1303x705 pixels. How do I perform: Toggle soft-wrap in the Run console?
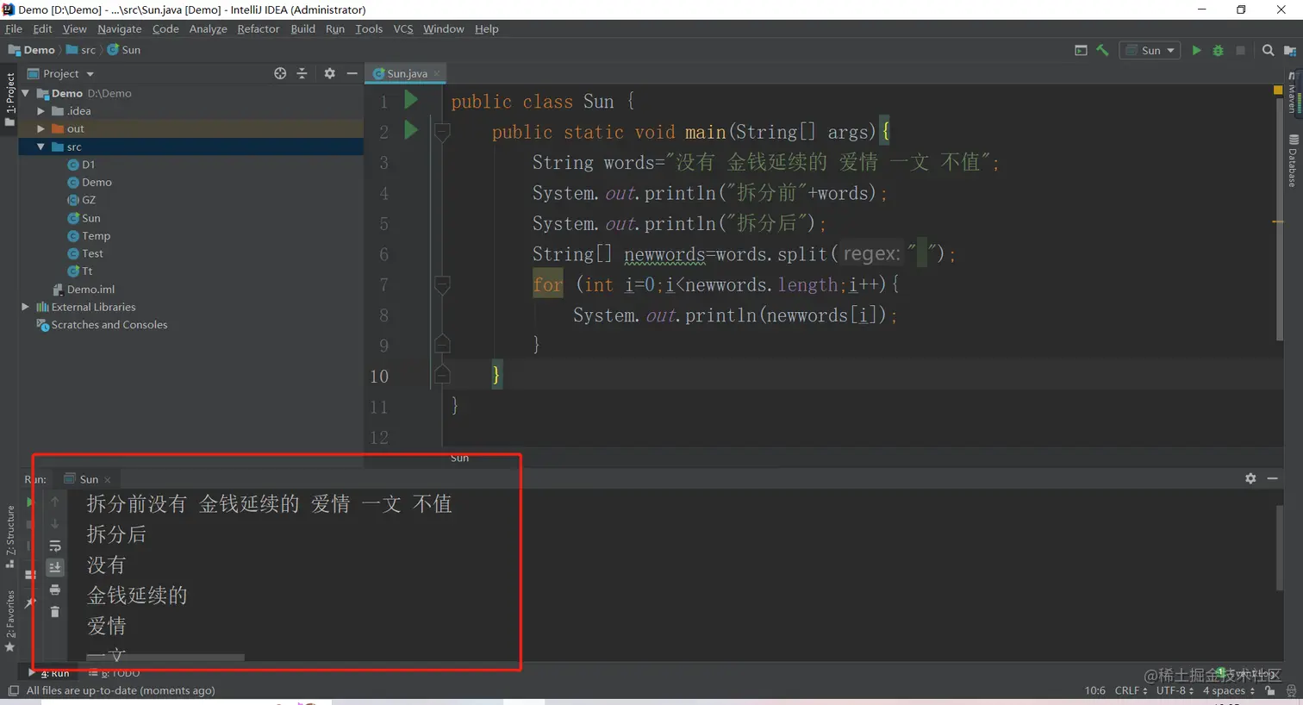pyautogui.click(x=55, y=546)
